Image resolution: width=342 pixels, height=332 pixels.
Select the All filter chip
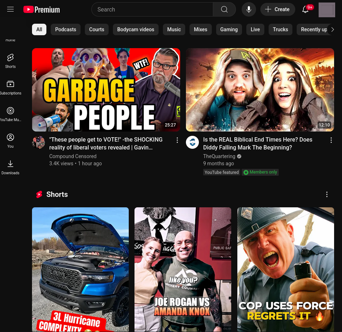click(39, 29)
